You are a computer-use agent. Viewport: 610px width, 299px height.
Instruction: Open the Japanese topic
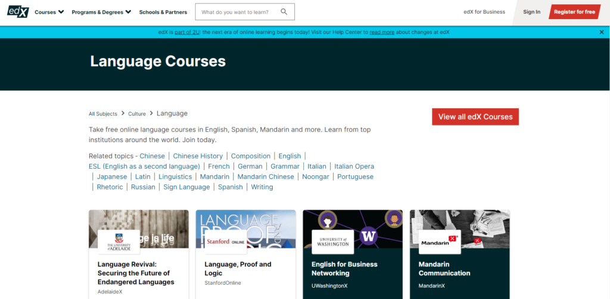click(112, 177)
